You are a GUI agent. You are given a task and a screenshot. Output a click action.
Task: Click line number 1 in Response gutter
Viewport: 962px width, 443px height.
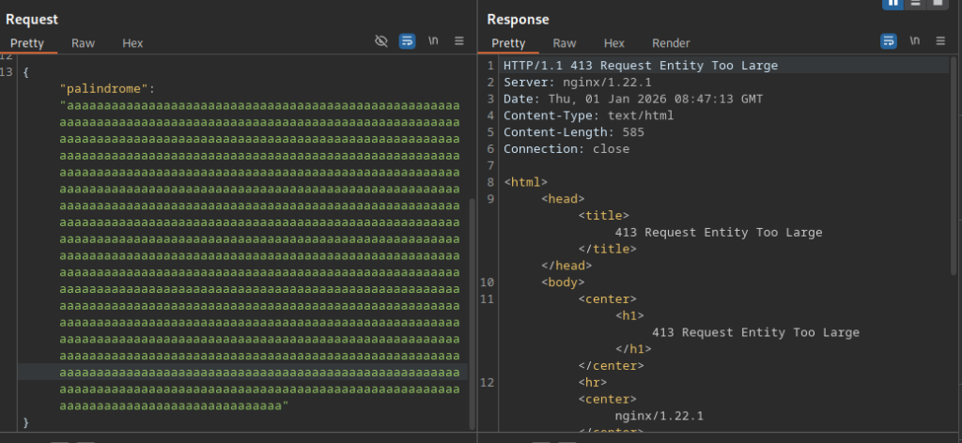(490, 66)
